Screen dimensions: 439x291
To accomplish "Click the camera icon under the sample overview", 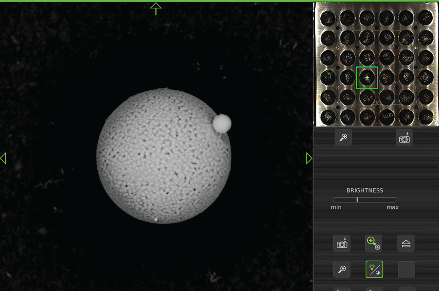I will coord(404,138).
